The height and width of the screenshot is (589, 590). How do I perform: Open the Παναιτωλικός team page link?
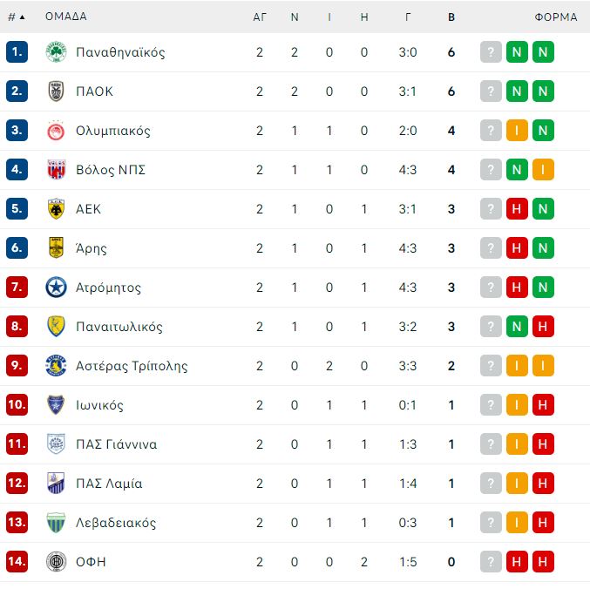point(119,327)
